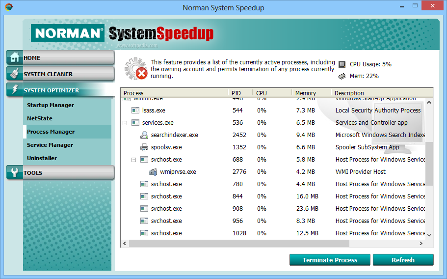
Task: Go to NetState
Action: point(40,118)
